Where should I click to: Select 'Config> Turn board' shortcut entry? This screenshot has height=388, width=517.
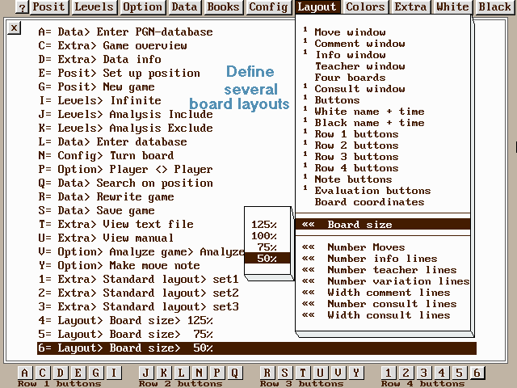pos(106,155)
